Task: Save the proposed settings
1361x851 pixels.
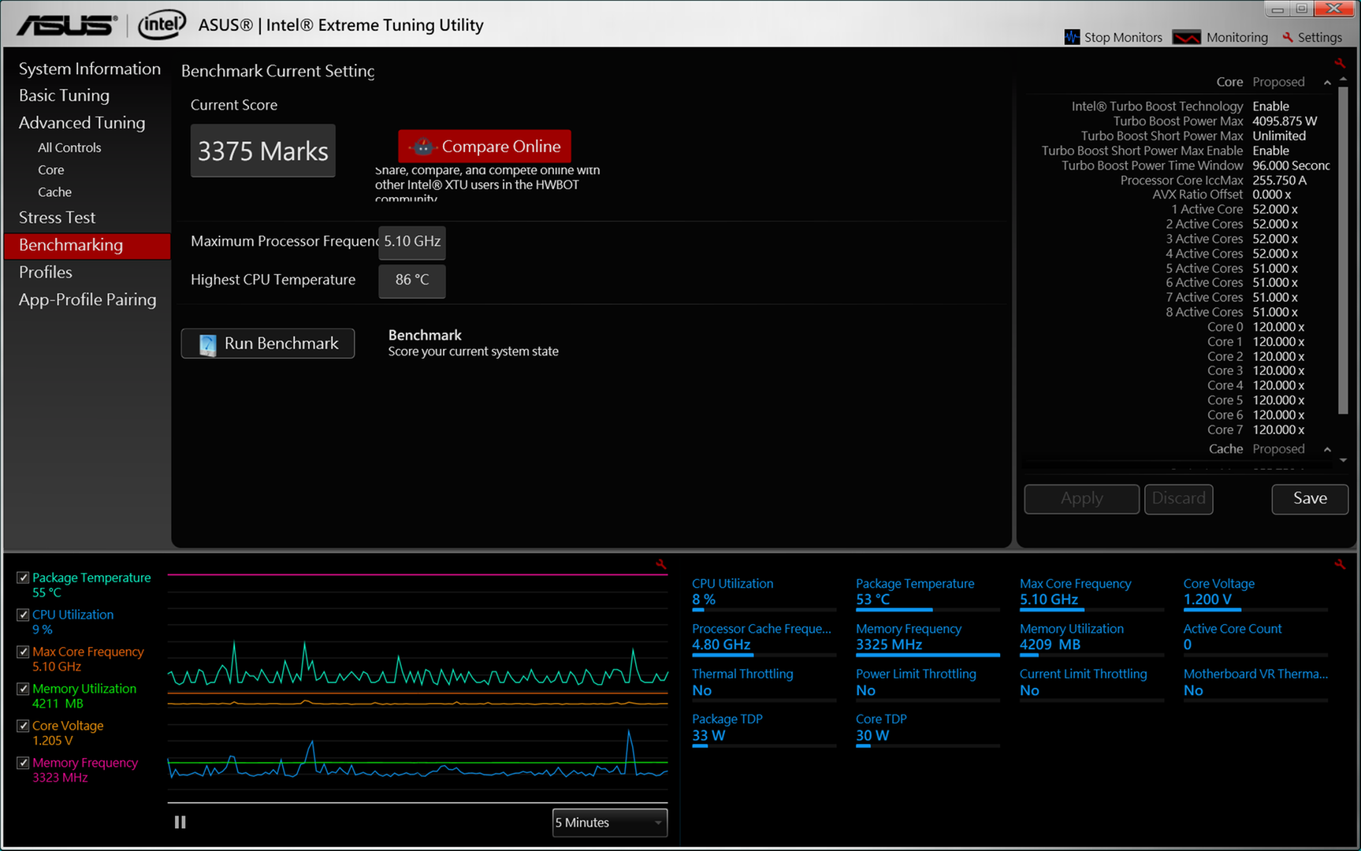Action: pos(1310,499)
